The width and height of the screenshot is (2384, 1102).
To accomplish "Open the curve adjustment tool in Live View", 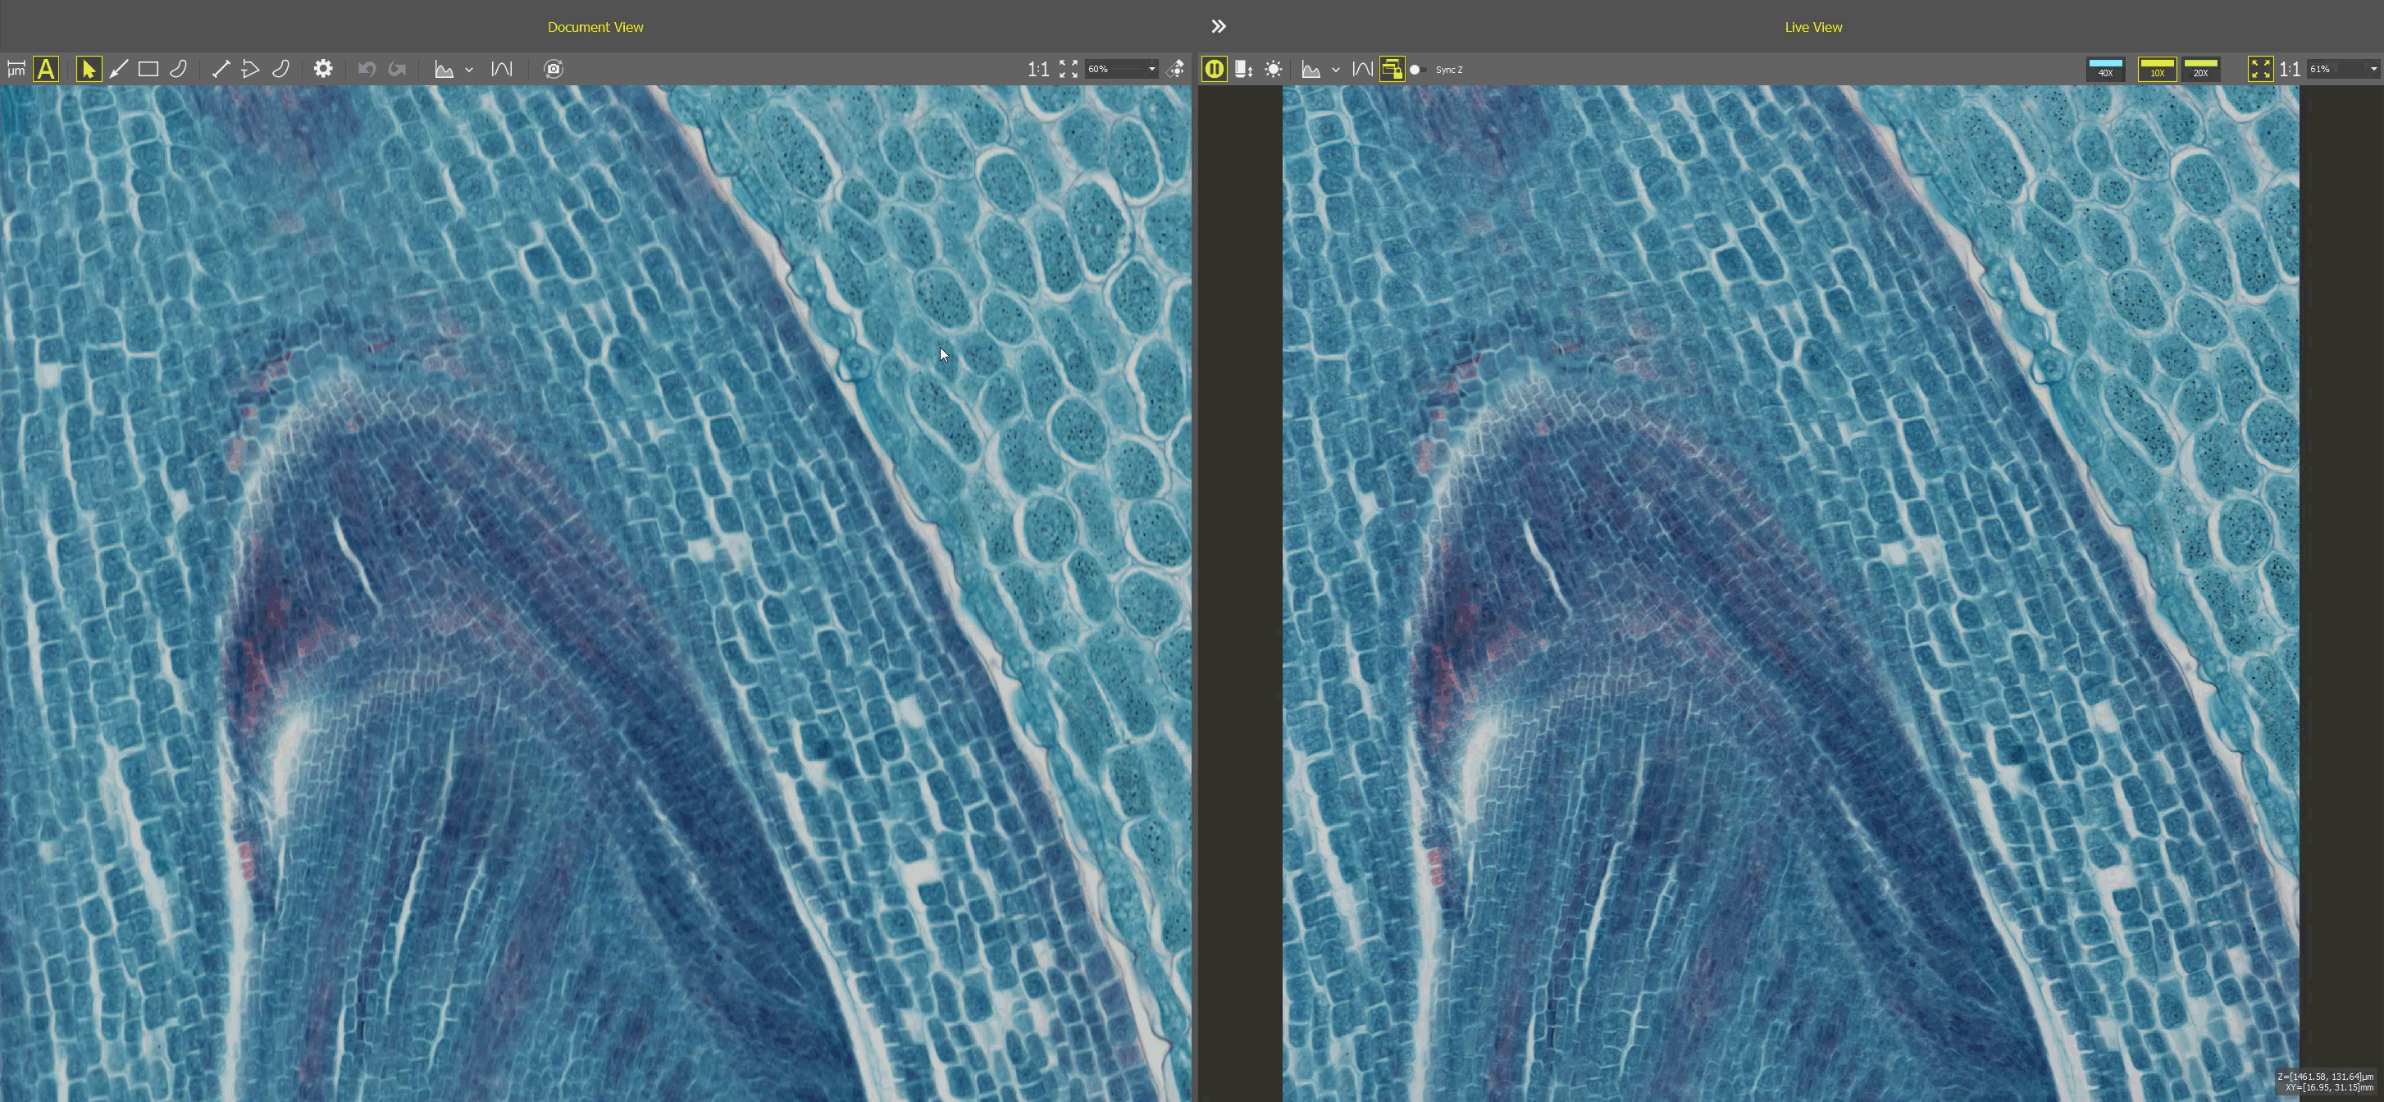I will tap(1362, 70).
